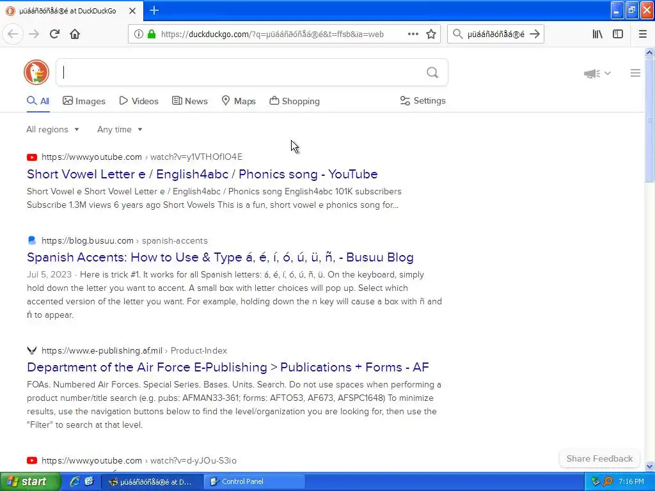The image size is (655, 491).
Task: Open the Firefox hamburger menu
Action: (x=642, y=34)
